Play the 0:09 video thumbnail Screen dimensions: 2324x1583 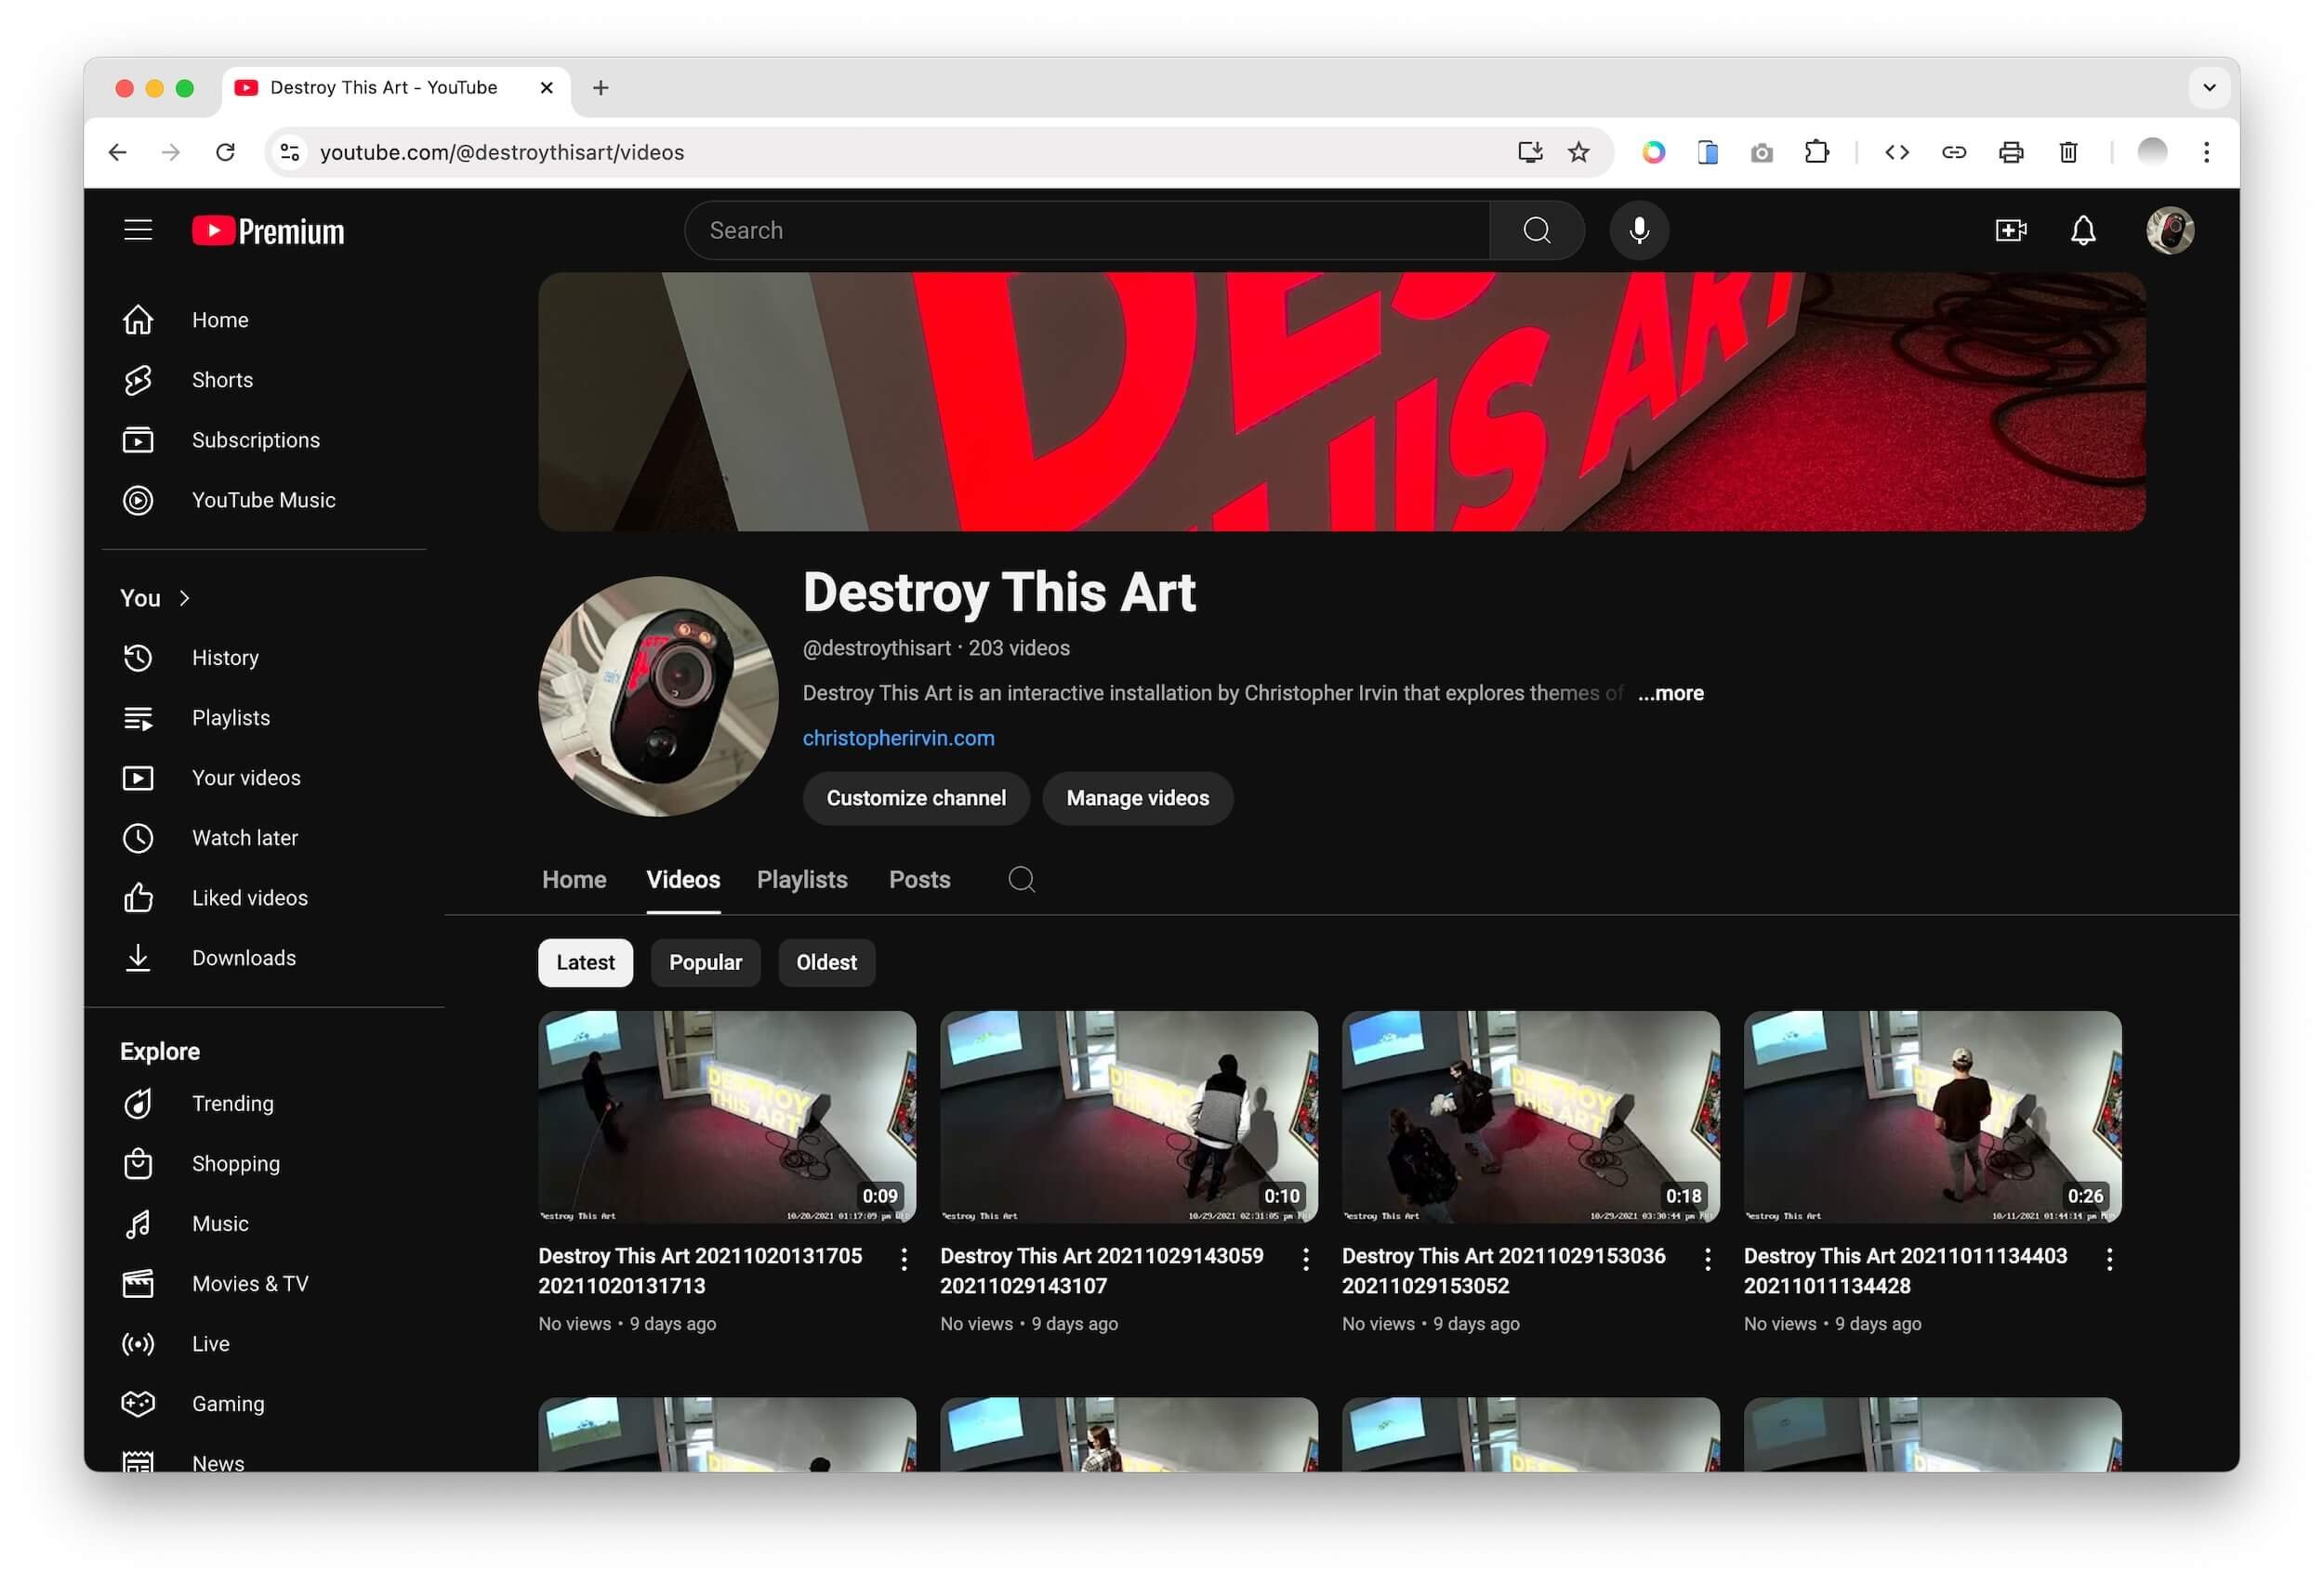click(x=727, y=1117)
